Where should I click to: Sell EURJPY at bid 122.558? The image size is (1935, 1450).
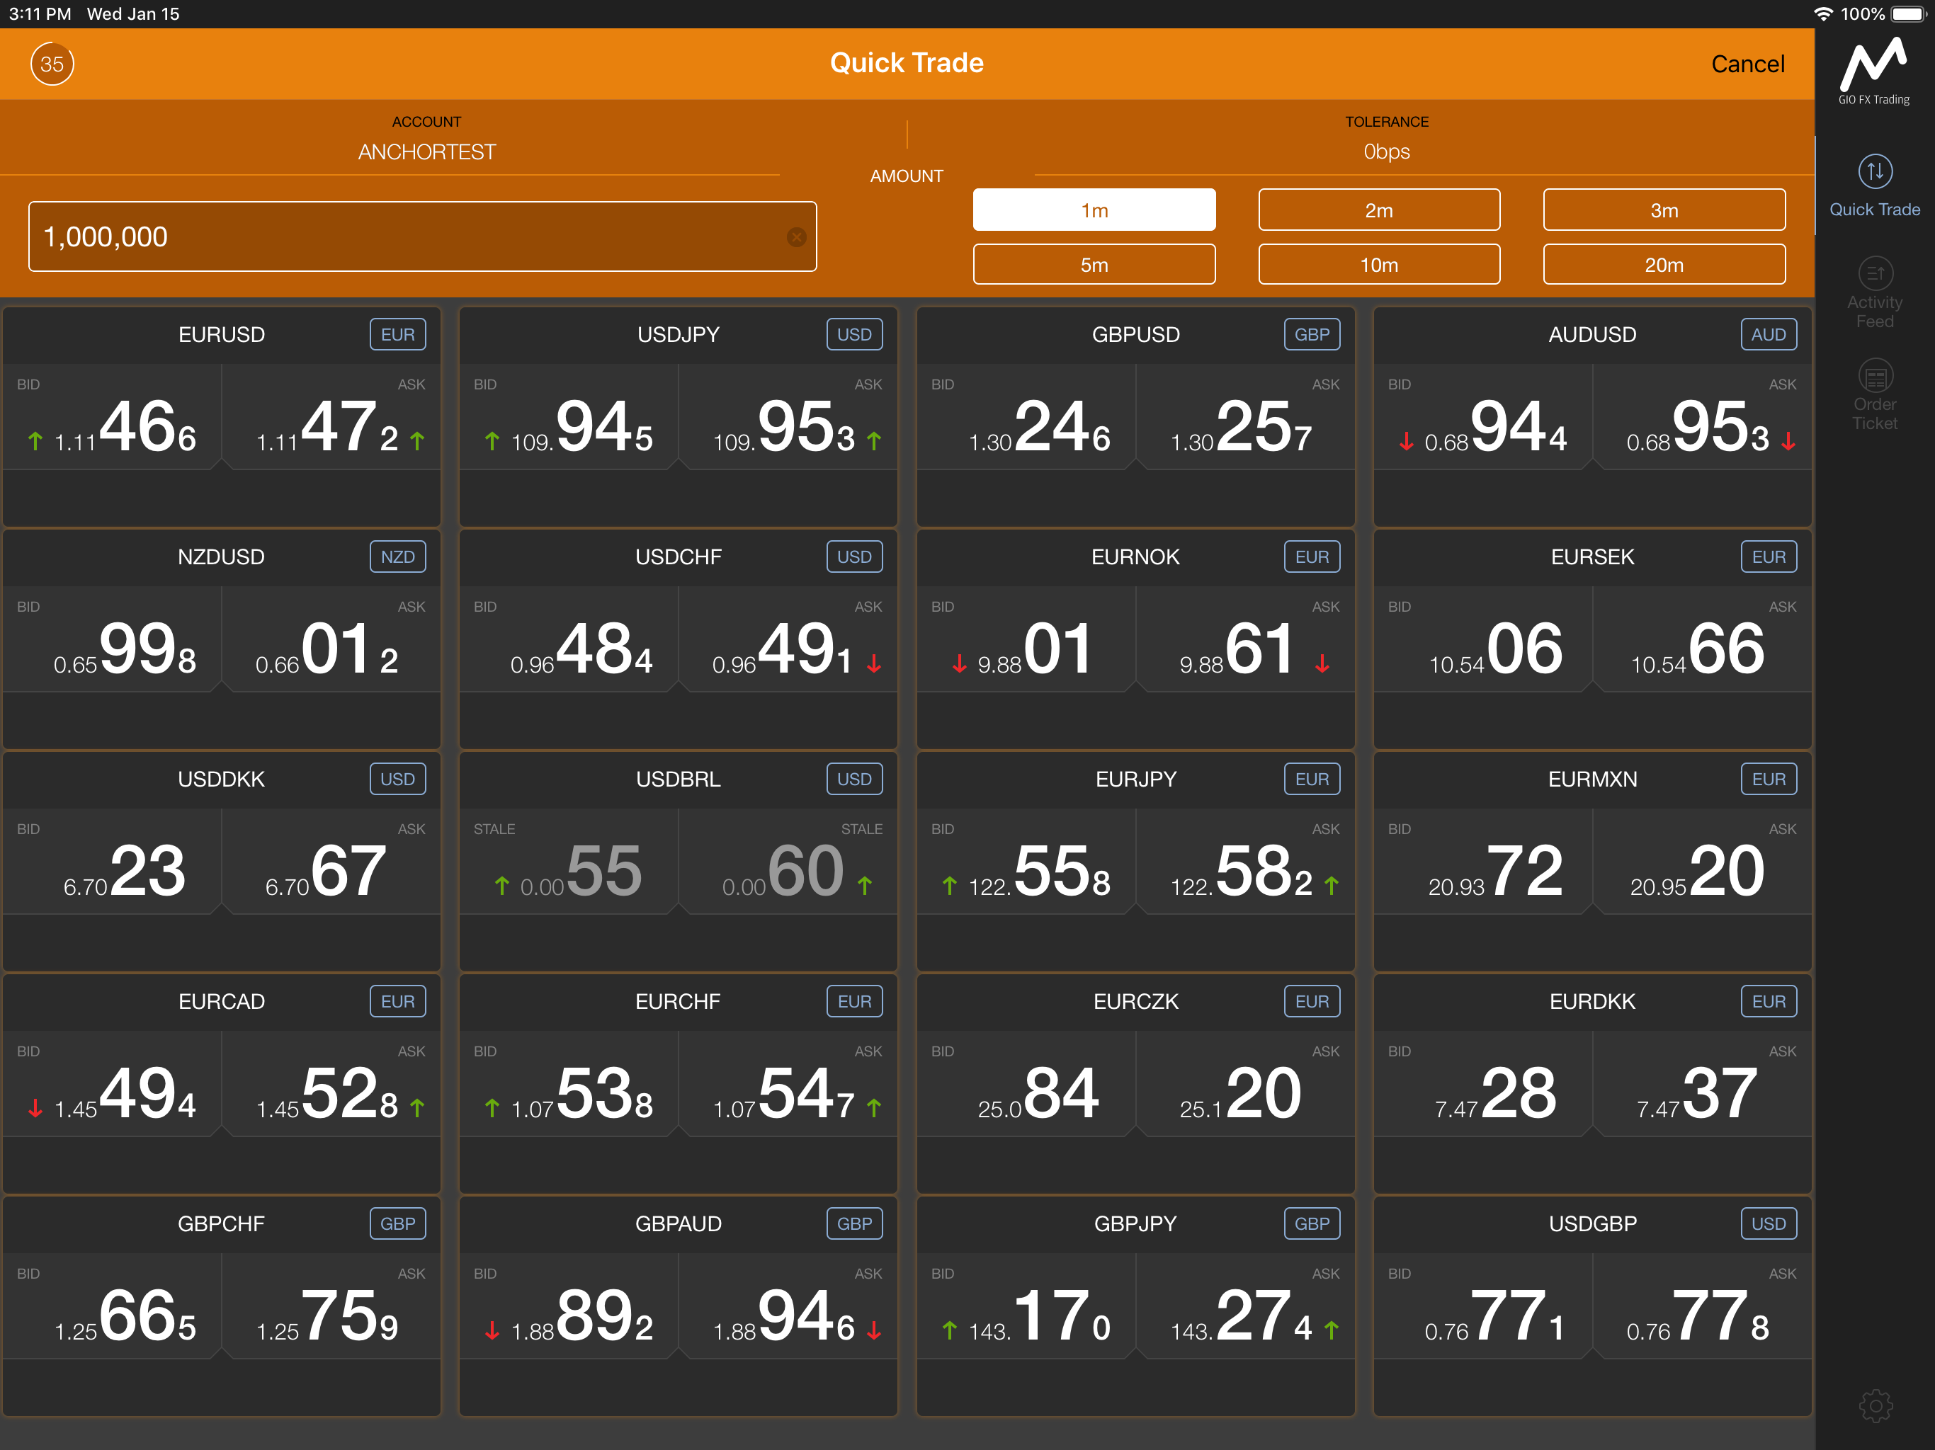click(1026, 862)
